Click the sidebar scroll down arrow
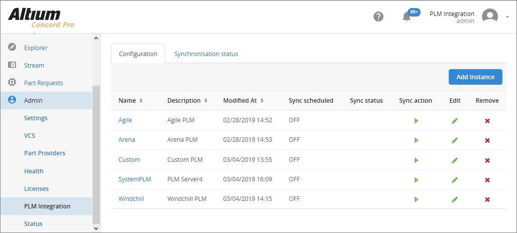Screen dimensions: 517x233 pos(96,228)
